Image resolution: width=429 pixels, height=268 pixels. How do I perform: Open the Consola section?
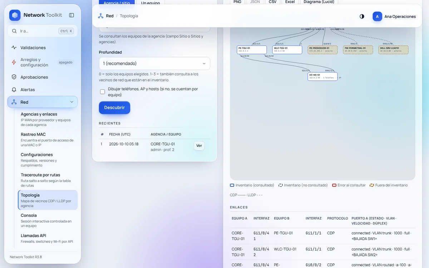click(x=48, y=220)
